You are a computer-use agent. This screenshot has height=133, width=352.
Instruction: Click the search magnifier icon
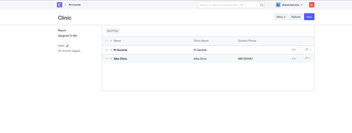click(x=262, y=5)
